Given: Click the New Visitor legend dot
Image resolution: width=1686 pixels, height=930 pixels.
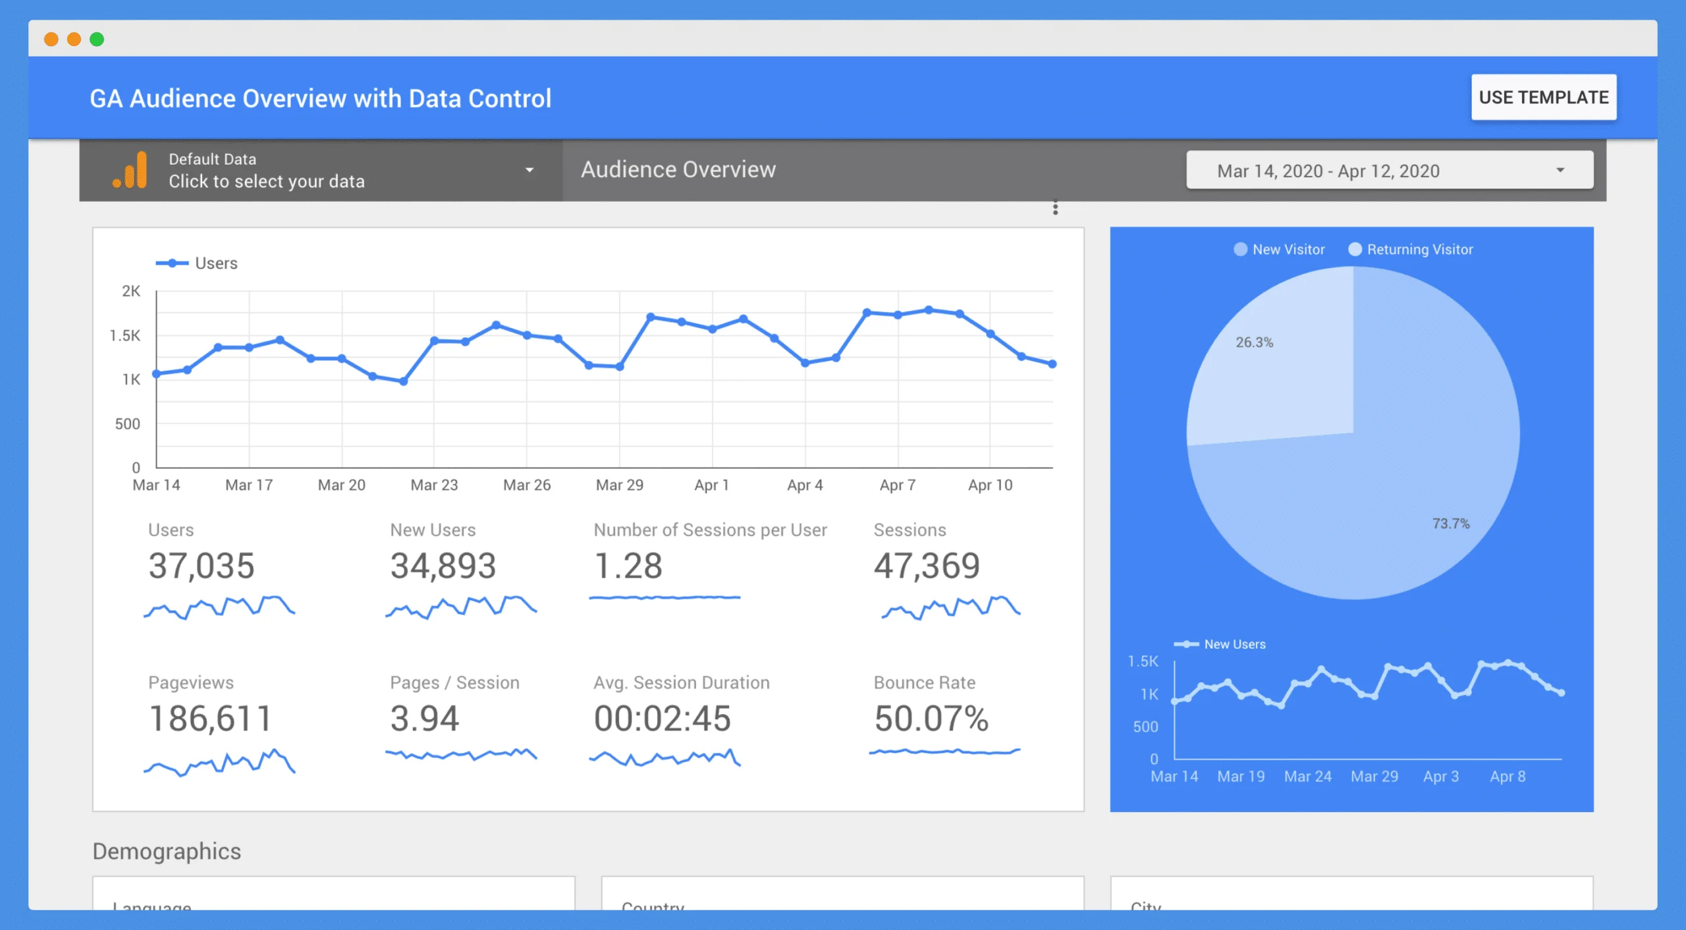Looking at the screenshot, I should (x=1240, y=250).
